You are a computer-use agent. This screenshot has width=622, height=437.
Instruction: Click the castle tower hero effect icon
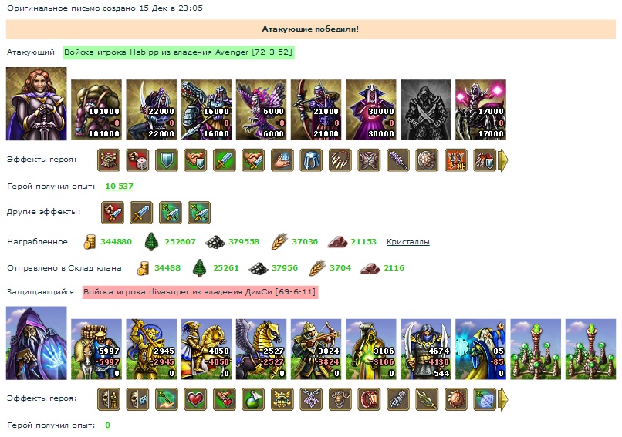pyautogui.click(x=109, y=160)
